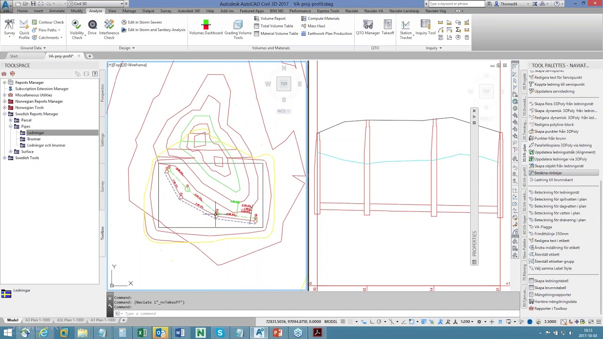Click the command line input field
This screenshot has height=339, width=603.
tap(320, 314)
